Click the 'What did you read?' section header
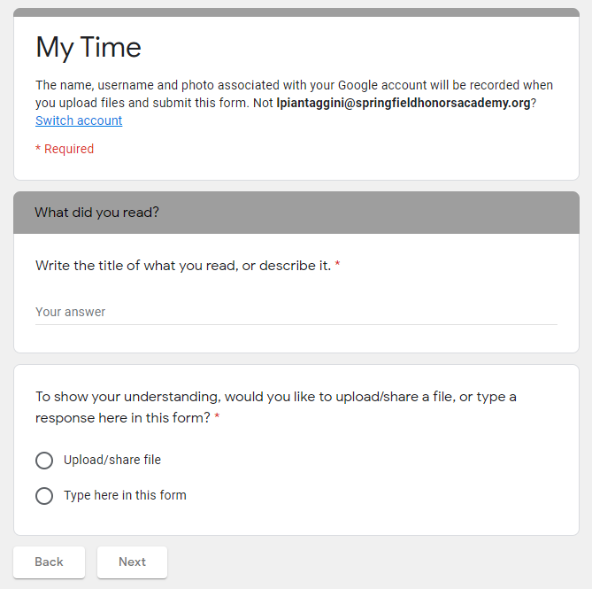592x589 pixels. tap(96, 213)
